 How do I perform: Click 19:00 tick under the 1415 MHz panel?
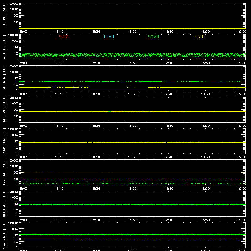[242, 126]
